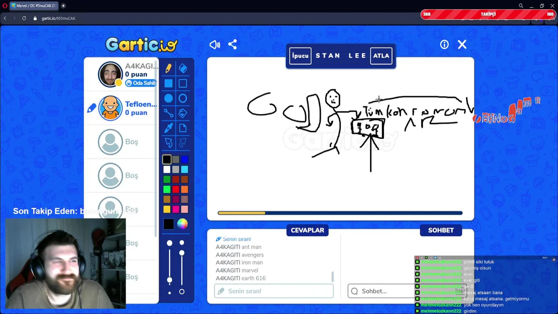This screenshot has height=314, width=558.
Task: Clear the canvas with blank page icon
Action: [183, 128]
